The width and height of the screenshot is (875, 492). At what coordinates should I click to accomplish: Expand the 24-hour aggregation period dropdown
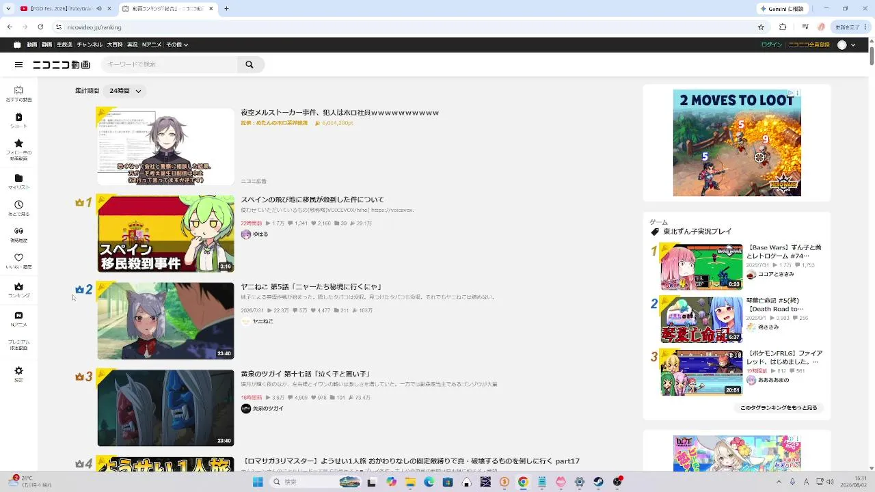[124, 91]
